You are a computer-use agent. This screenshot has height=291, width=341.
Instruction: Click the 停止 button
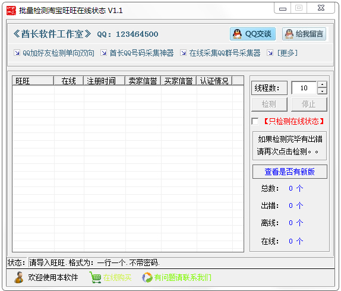coord(309,105)
